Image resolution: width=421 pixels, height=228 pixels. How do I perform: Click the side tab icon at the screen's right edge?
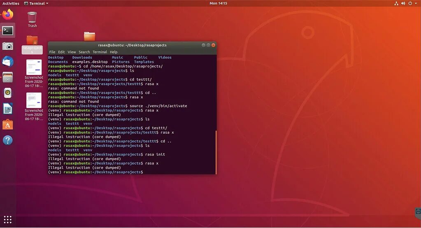tap(418, 212)
